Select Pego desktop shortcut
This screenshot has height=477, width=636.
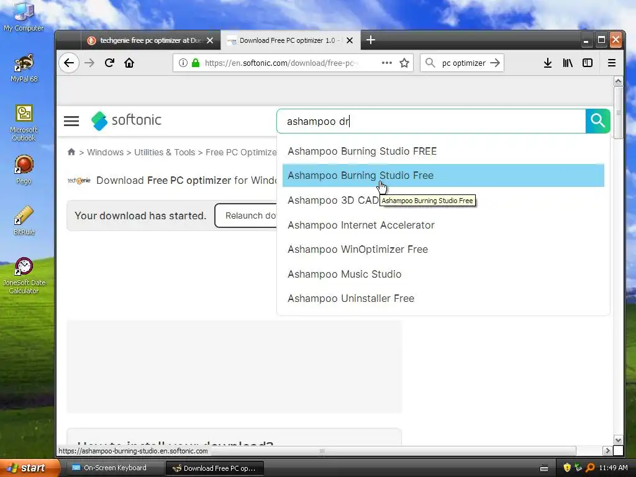pyautogui.click(x=24, y=170)
